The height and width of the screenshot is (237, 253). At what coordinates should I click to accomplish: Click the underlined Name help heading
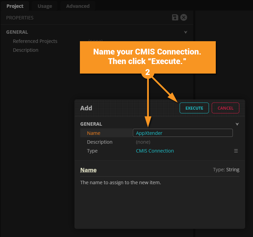[88, 170]
